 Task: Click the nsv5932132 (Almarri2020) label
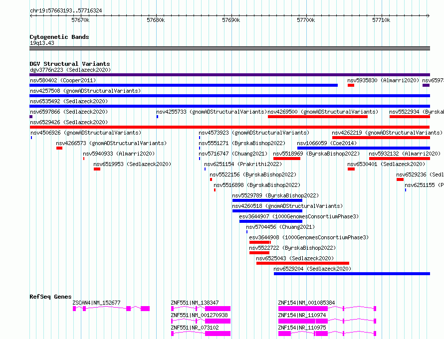[405, 154]
